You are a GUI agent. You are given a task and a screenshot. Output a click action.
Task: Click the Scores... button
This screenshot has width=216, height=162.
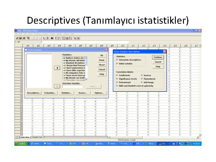[x=83, y=93]
